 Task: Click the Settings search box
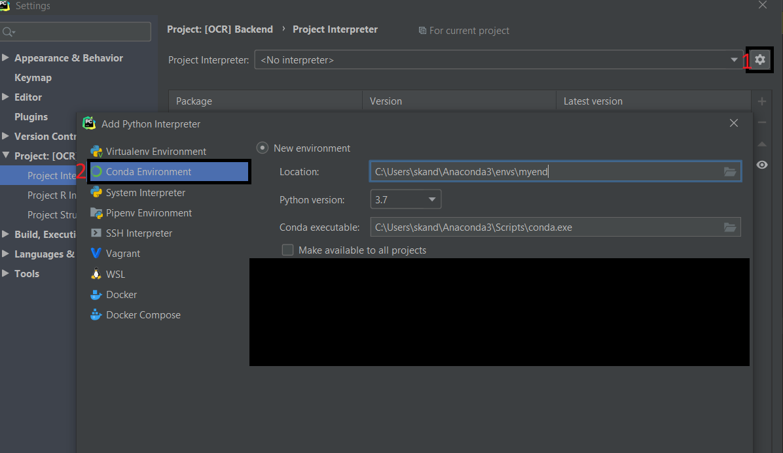pyautogui.click(x=76, y=32)
